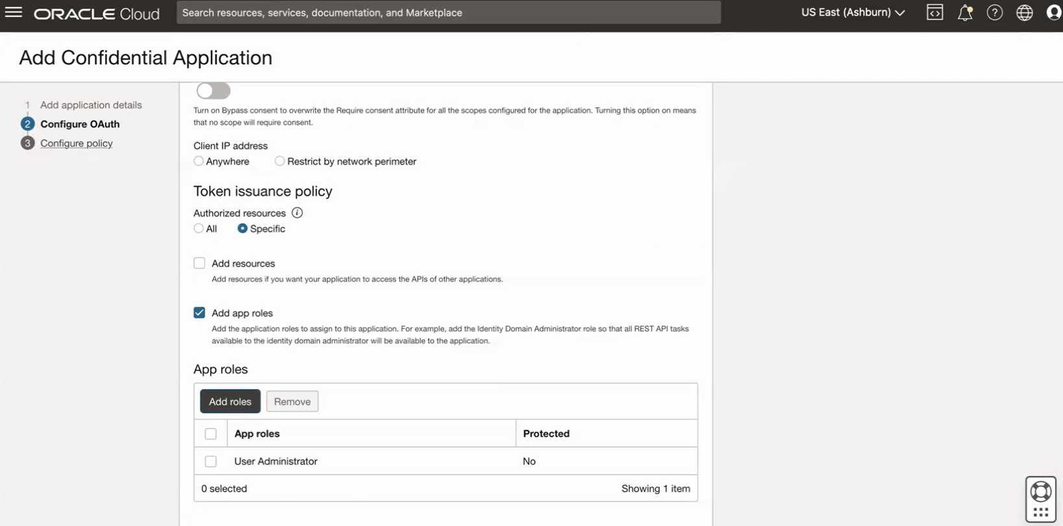
Task: Go to step 3 Configure policy
Action: pos(77,143)
